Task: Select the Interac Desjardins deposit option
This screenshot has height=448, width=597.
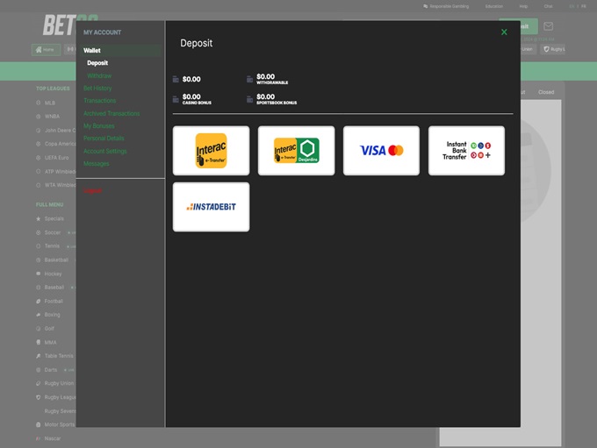Action: [x=296, y=151]
